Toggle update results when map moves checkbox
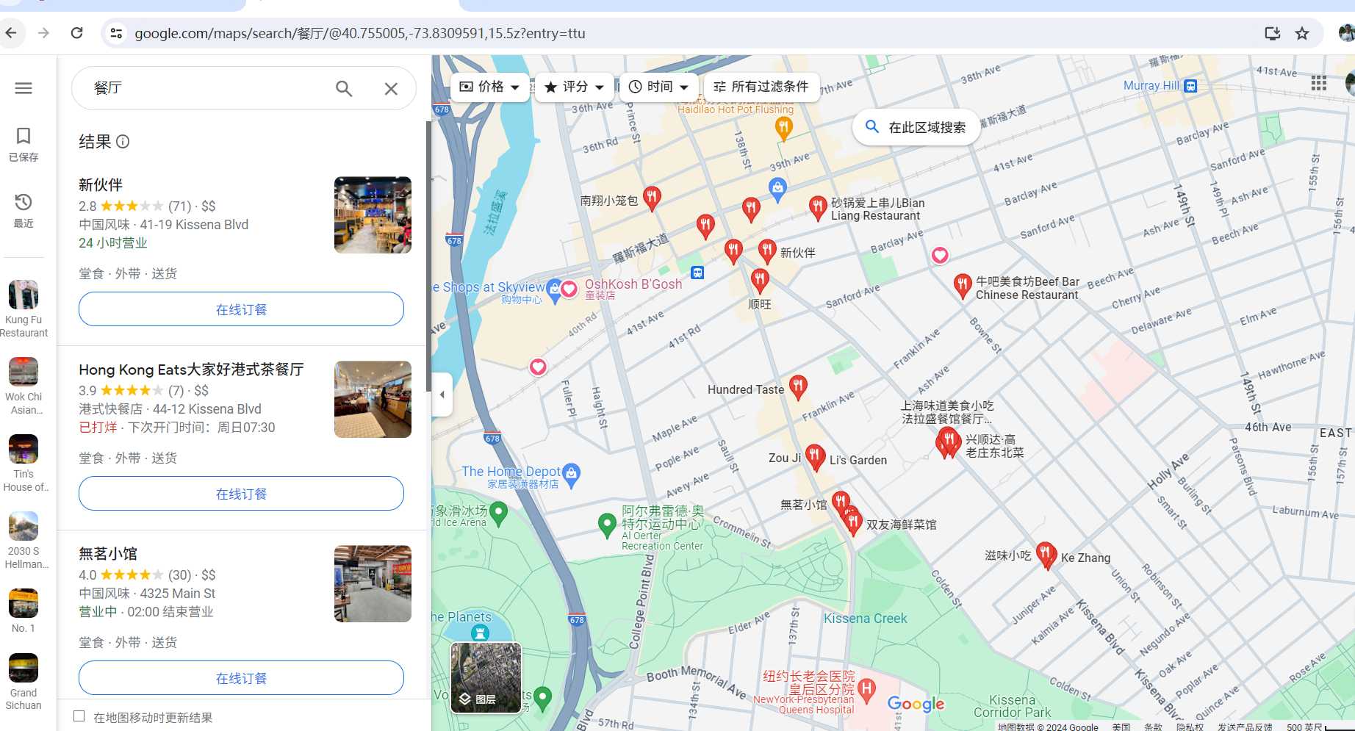 [x=79, y=716]
